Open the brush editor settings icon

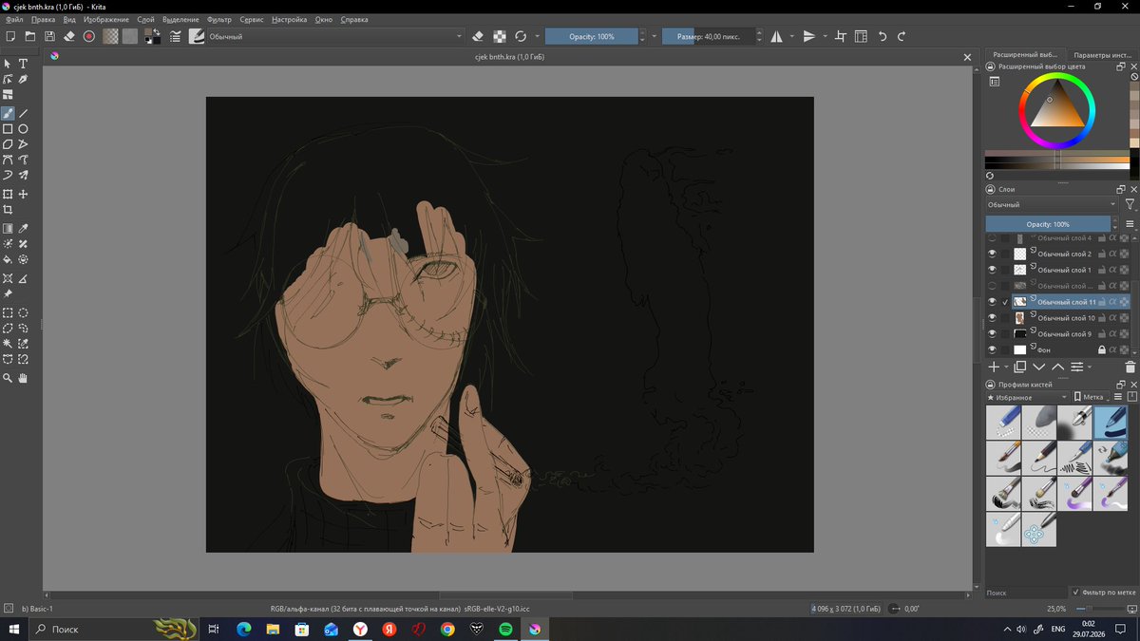(176, 36)
